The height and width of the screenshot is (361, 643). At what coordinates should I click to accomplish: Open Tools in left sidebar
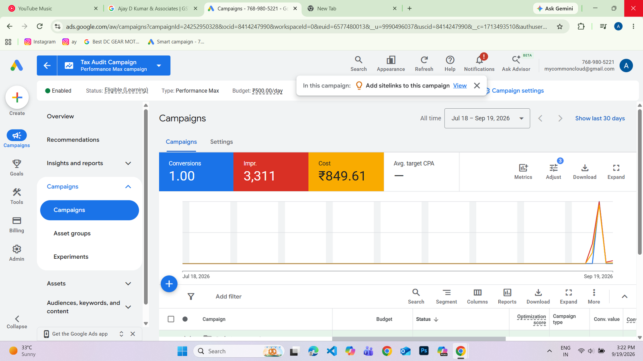[x=16, y=196]
